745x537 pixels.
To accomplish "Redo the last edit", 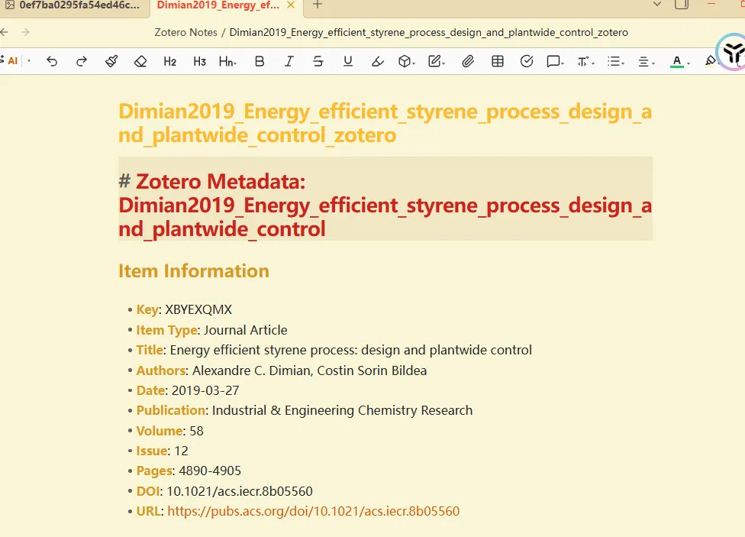I will [82, 61].
